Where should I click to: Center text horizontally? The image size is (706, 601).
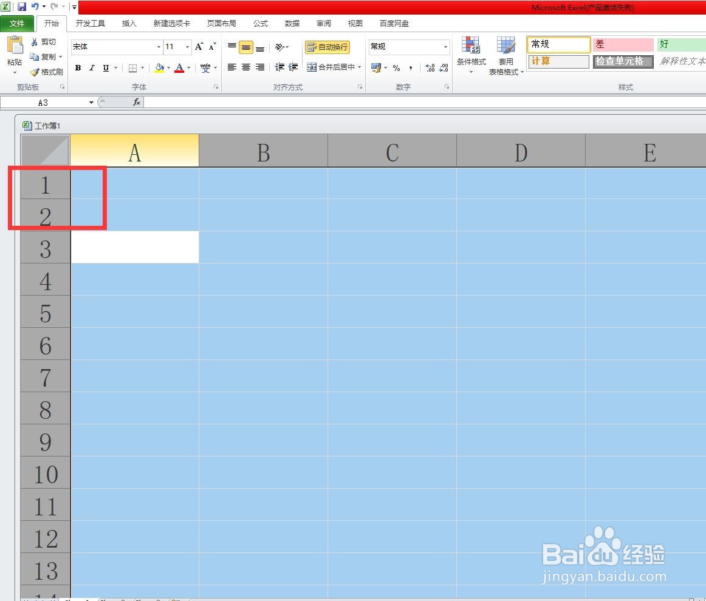(x=246, y=67)
